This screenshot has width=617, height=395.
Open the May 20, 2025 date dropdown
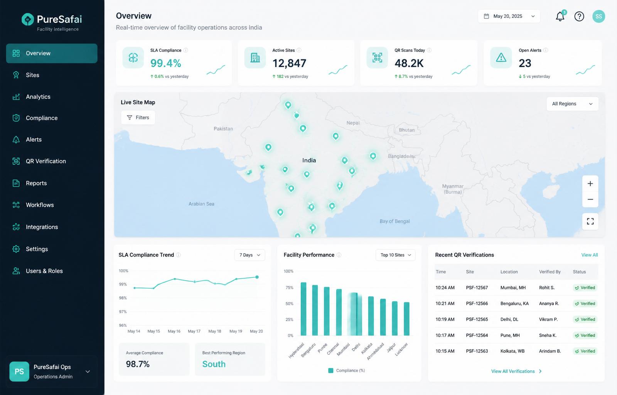coord(509,16)
